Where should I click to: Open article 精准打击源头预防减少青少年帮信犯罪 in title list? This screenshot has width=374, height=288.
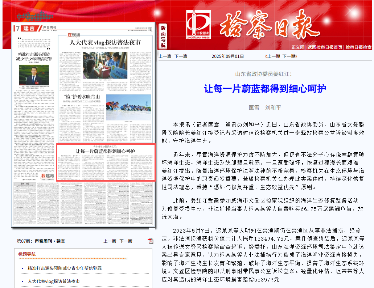(x=65, y=268)
